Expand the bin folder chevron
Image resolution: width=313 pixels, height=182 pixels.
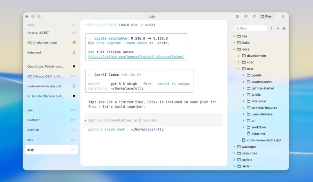point(234,36)
